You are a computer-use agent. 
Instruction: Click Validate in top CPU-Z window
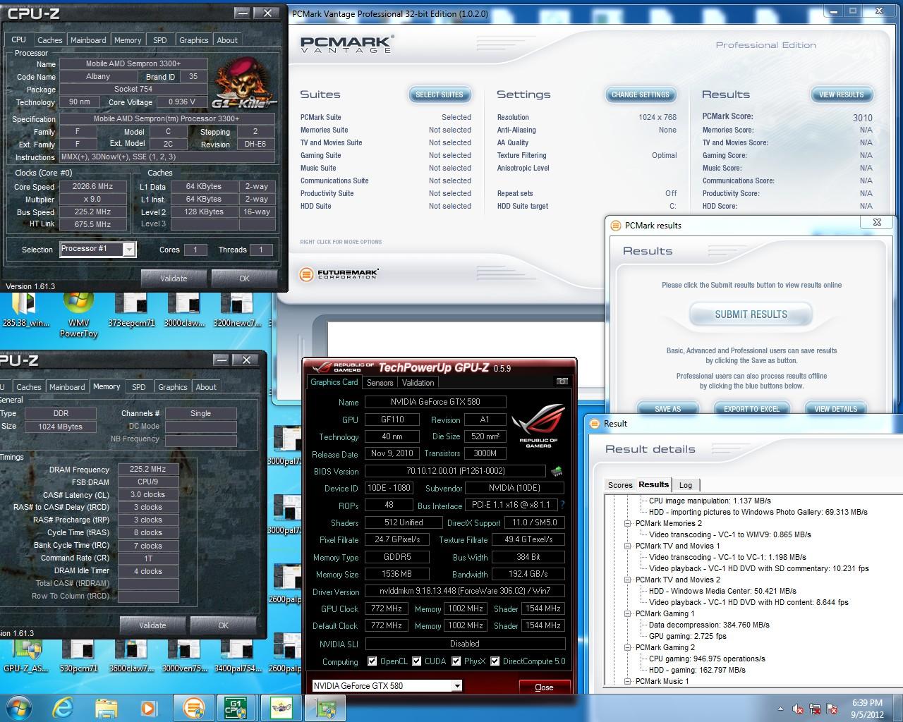(x=174, y=278)
